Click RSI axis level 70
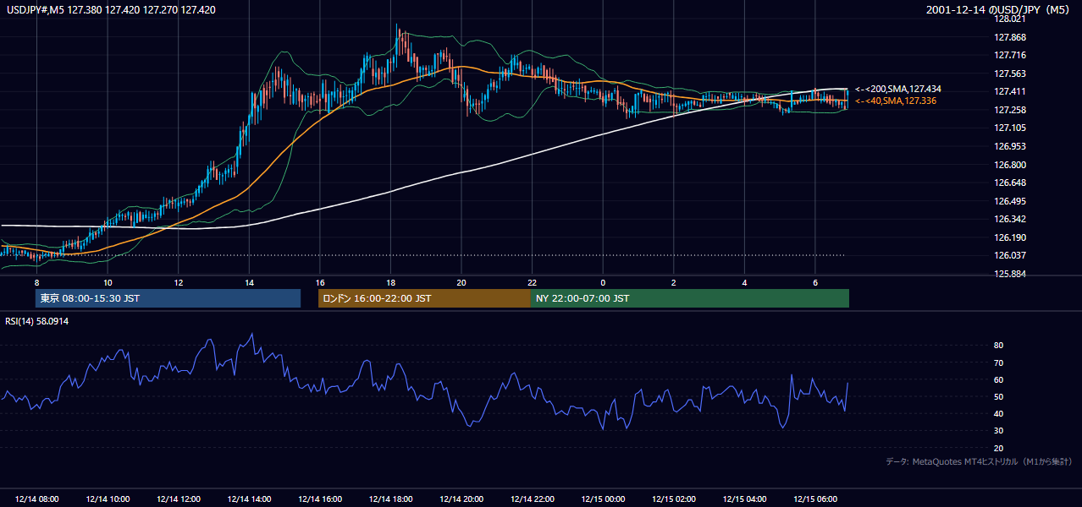Screen dimensions: 1082x507 (x=998, y=363)
